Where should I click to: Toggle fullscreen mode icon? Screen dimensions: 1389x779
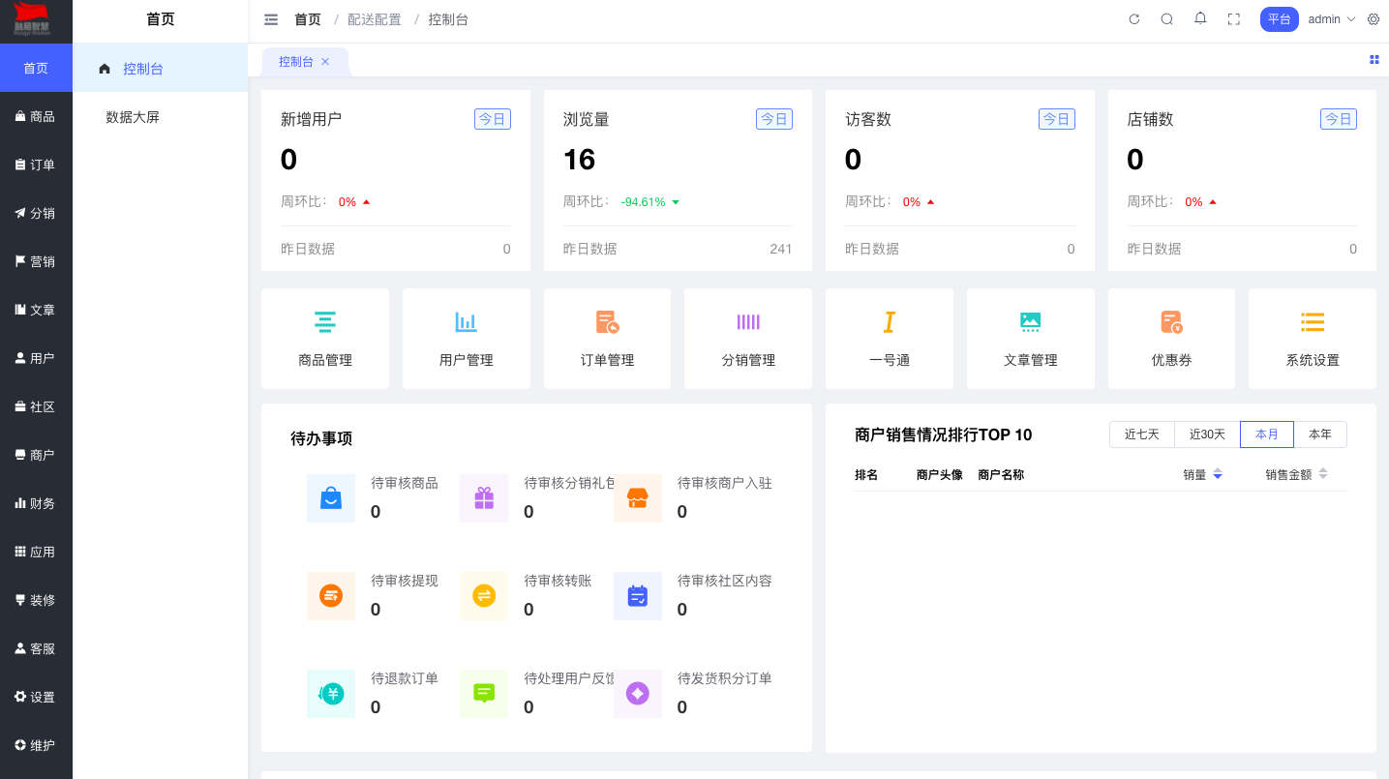tap(1234, 19)
